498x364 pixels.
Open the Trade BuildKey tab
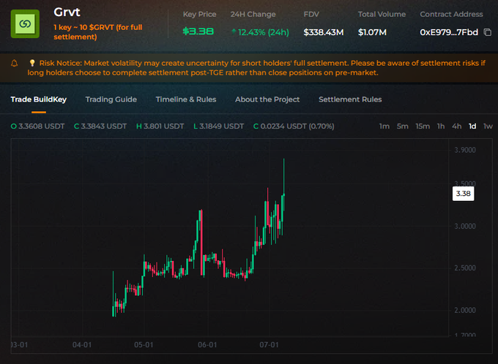(39, 99)
